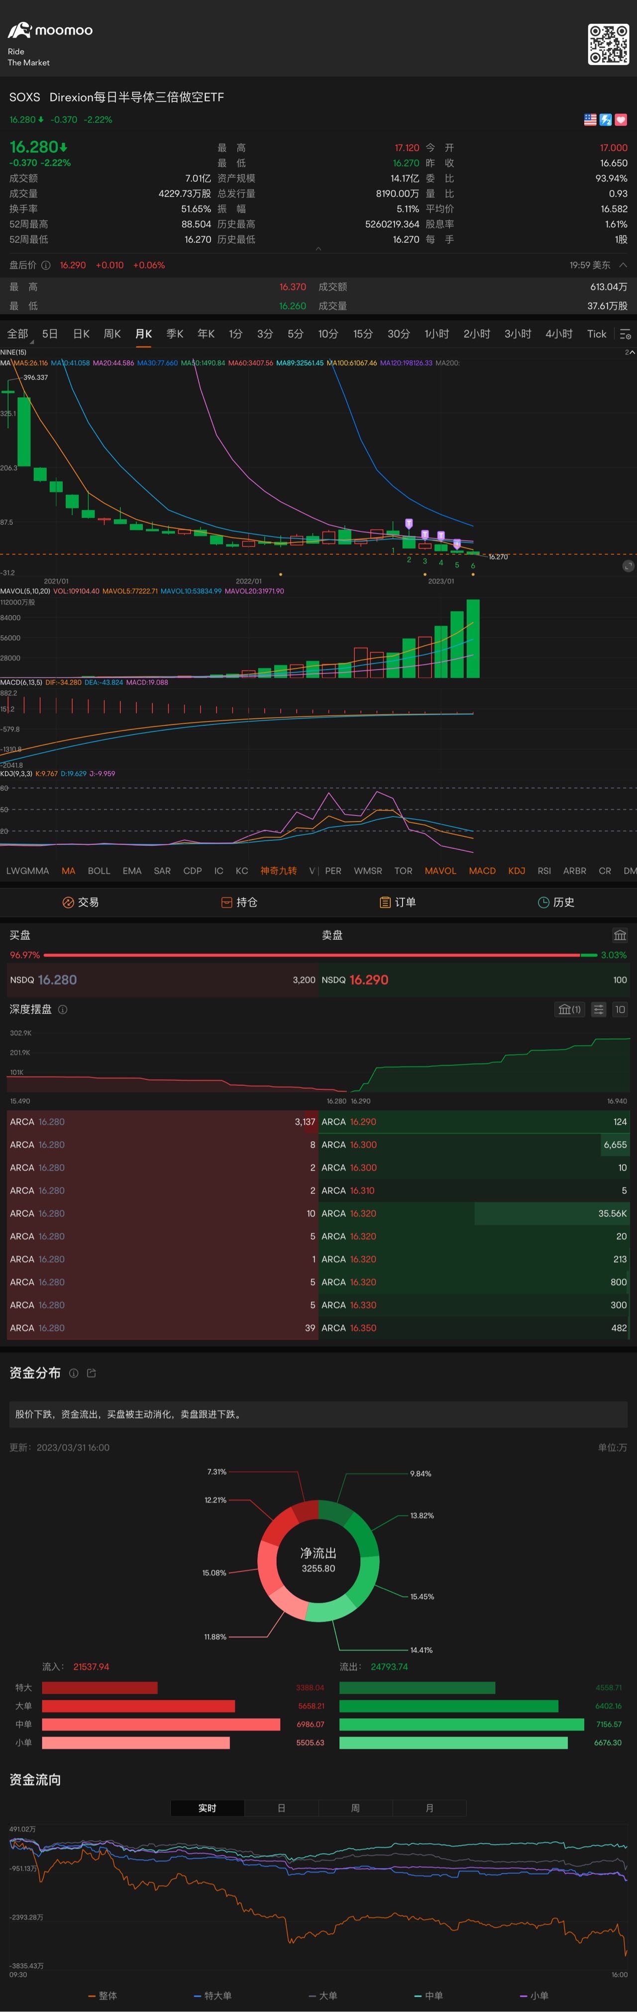Image resolution: width=637 pixels, height=2012 pixels.
Task: Toggle the MAVOL indicator
Action: click(440, 870)
